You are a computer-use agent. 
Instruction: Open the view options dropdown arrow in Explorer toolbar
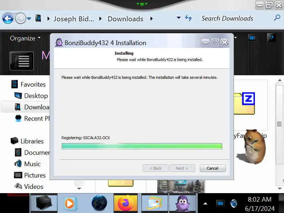click(235, 38)
